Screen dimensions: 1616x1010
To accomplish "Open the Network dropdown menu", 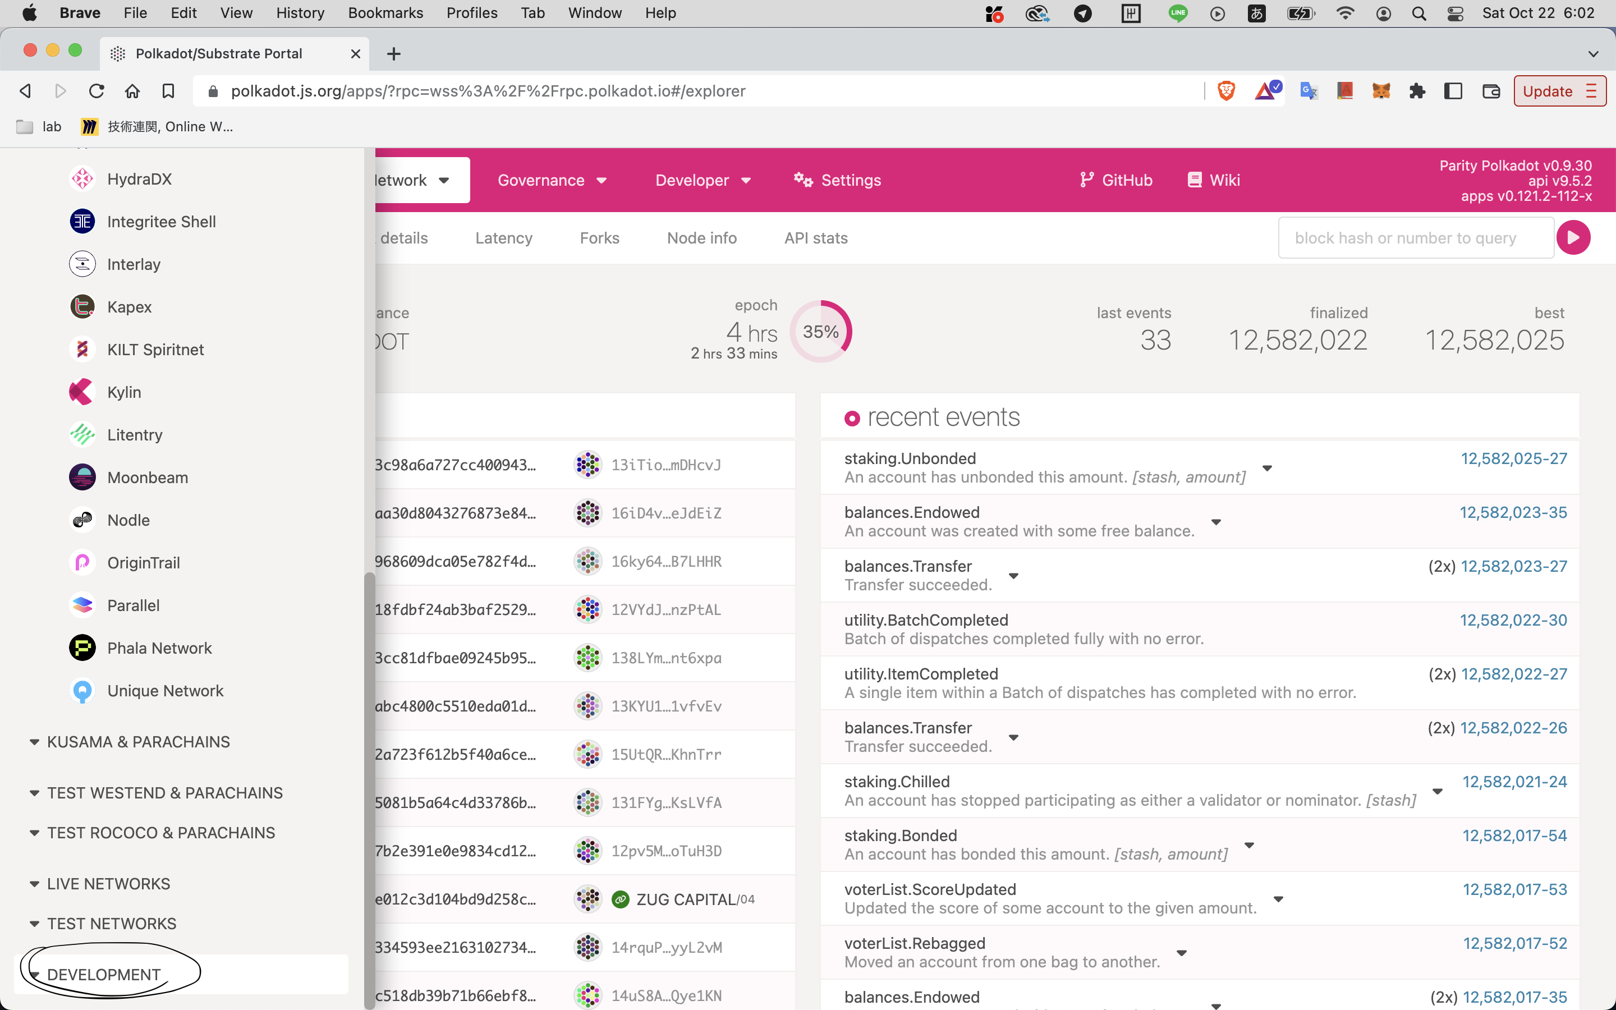I will pos(422,180).
